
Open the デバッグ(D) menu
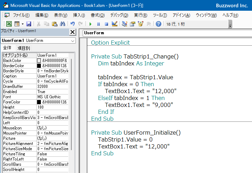[x=119, y=15]
